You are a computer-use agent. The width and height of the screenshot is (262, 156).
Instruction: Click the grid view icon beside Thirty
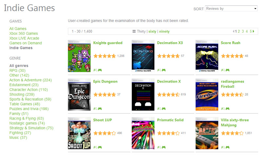134,31
